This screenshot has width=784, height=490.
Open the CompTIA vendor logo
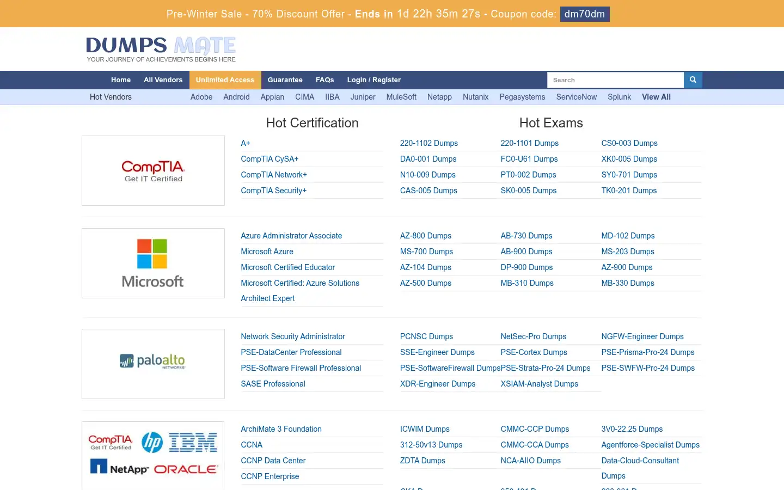[x=153, y=170]
